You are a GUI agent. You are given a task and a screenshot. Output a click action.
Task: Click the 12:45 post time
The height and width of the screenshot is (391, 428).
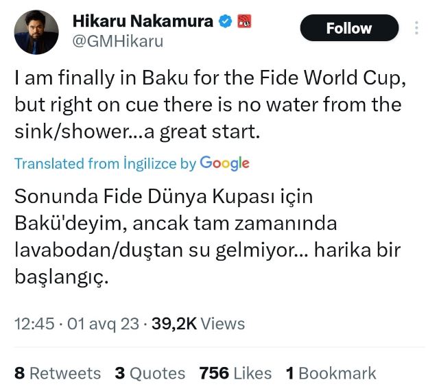[x=34, y=323]
